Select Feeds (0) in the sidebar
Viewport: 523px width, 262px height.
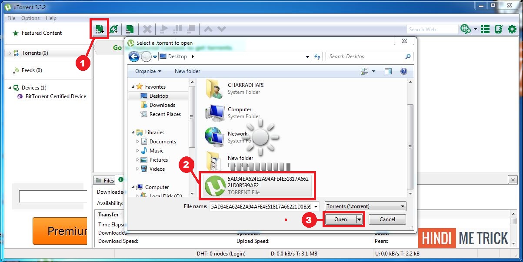point(32,70)
